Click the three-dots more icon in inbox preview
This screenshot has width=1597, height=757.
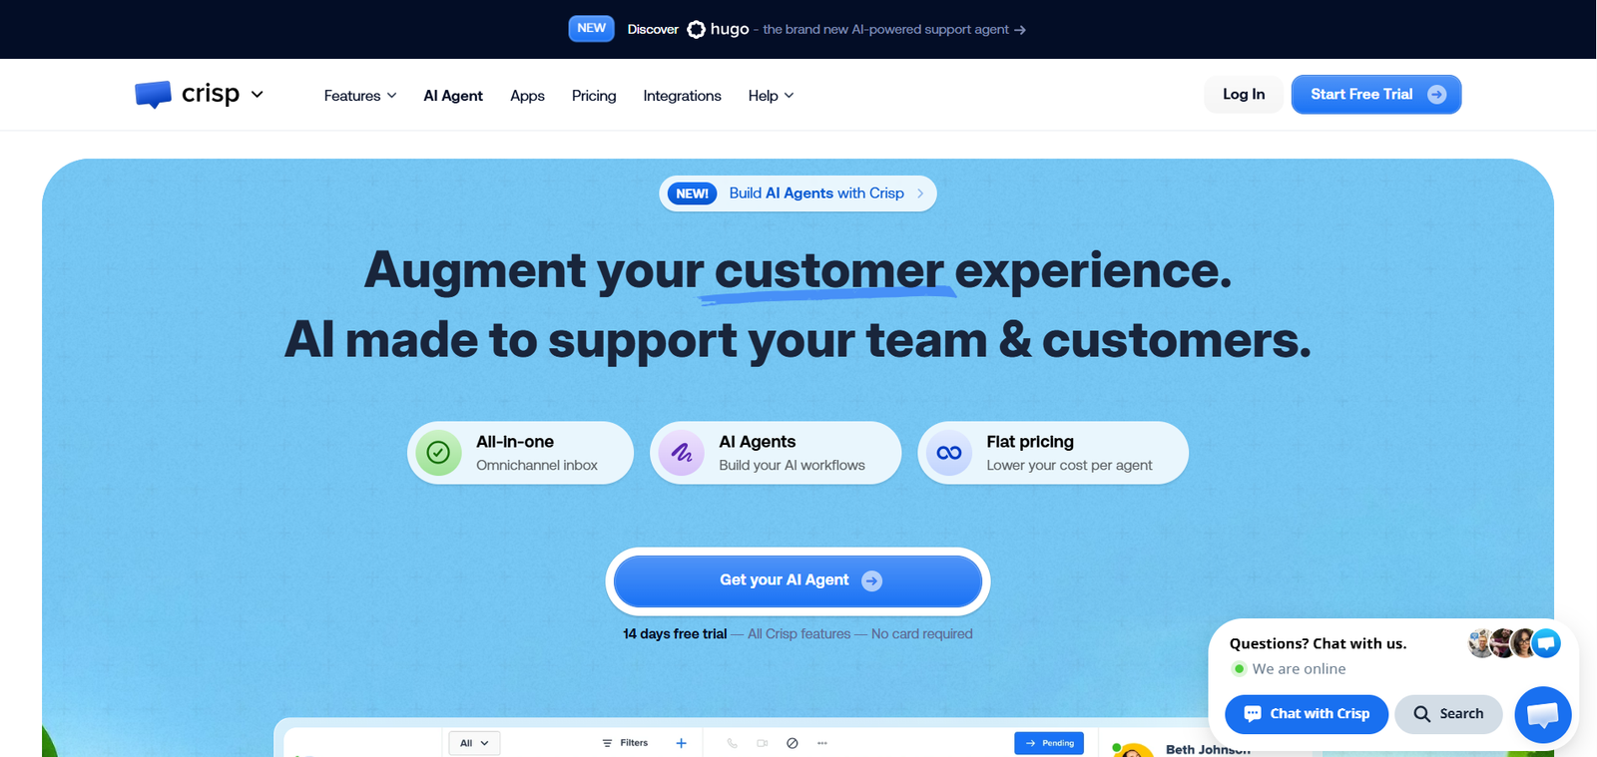(x=822, y=743)
